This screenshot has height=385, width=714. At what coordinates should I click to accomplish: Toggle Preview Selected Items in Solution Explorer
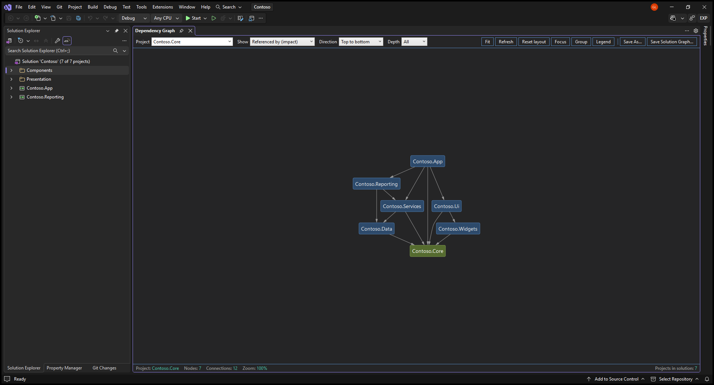(x=67, y=41)
